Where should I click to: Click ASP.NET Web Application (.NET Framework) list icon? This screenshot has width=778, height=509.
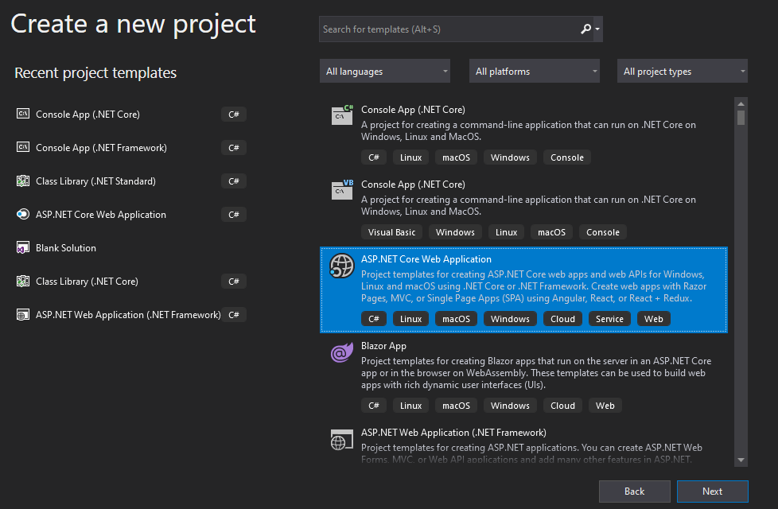(342, 440)
